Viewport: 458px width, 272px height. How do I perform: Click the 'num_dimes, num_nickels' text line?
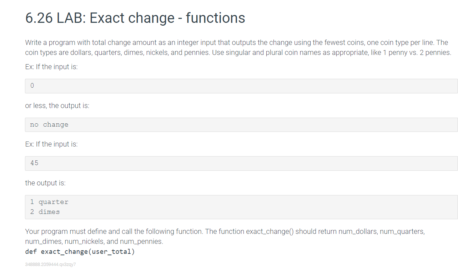pyautogui.click(x=94, y=241)
